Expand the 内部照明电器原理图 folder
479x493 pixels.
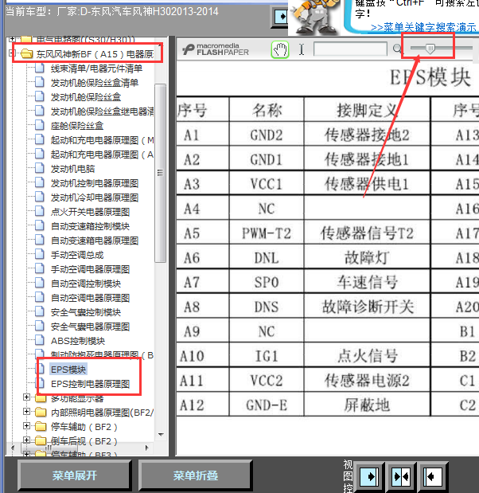tap(27, 411)
